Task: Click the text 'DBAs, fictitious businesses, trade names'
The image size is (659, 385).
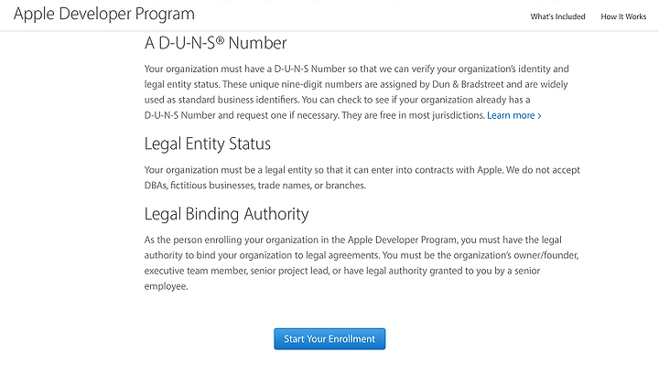Action: pyautogui.click(x=228, y=186)
